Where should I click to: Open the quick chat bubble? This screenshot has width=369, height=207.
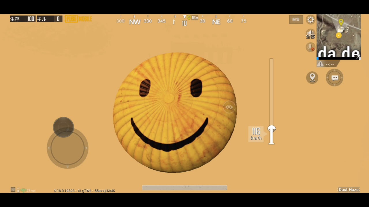click(x=334, y=78)
